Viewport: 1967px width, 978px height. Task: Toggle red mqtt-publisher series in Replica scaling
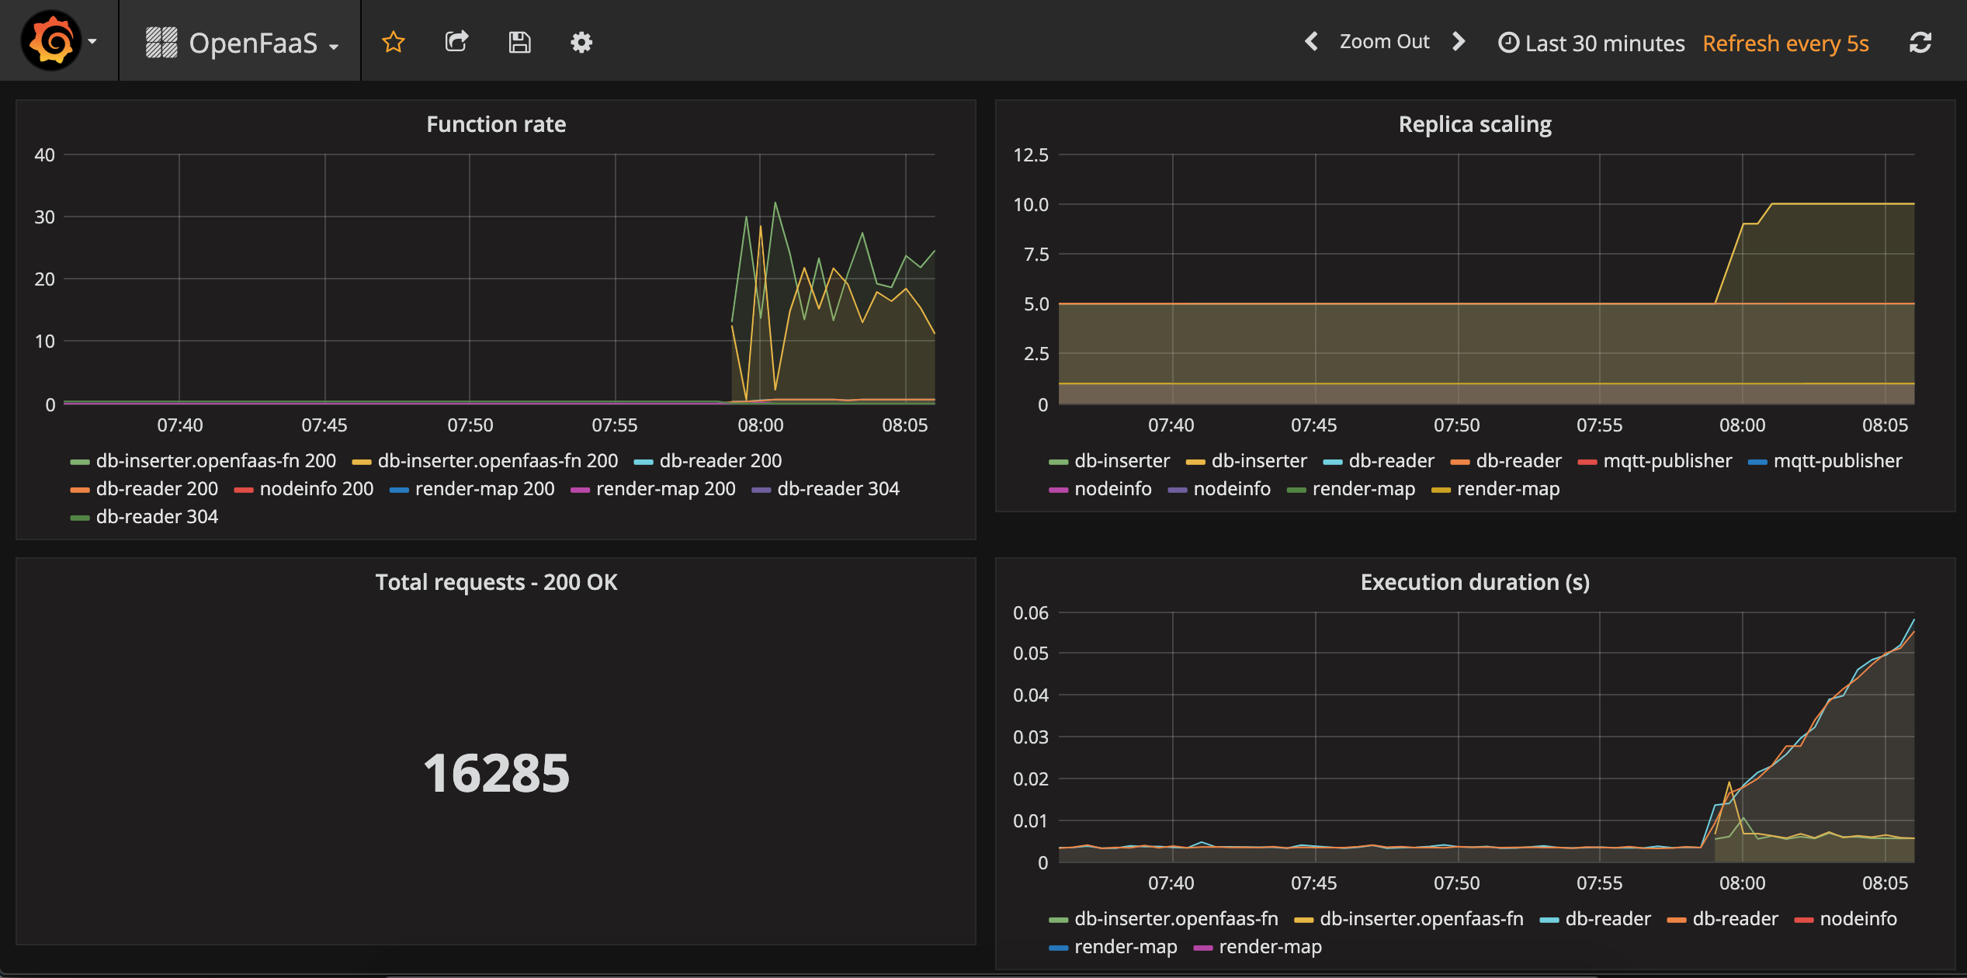(1667, 461)
